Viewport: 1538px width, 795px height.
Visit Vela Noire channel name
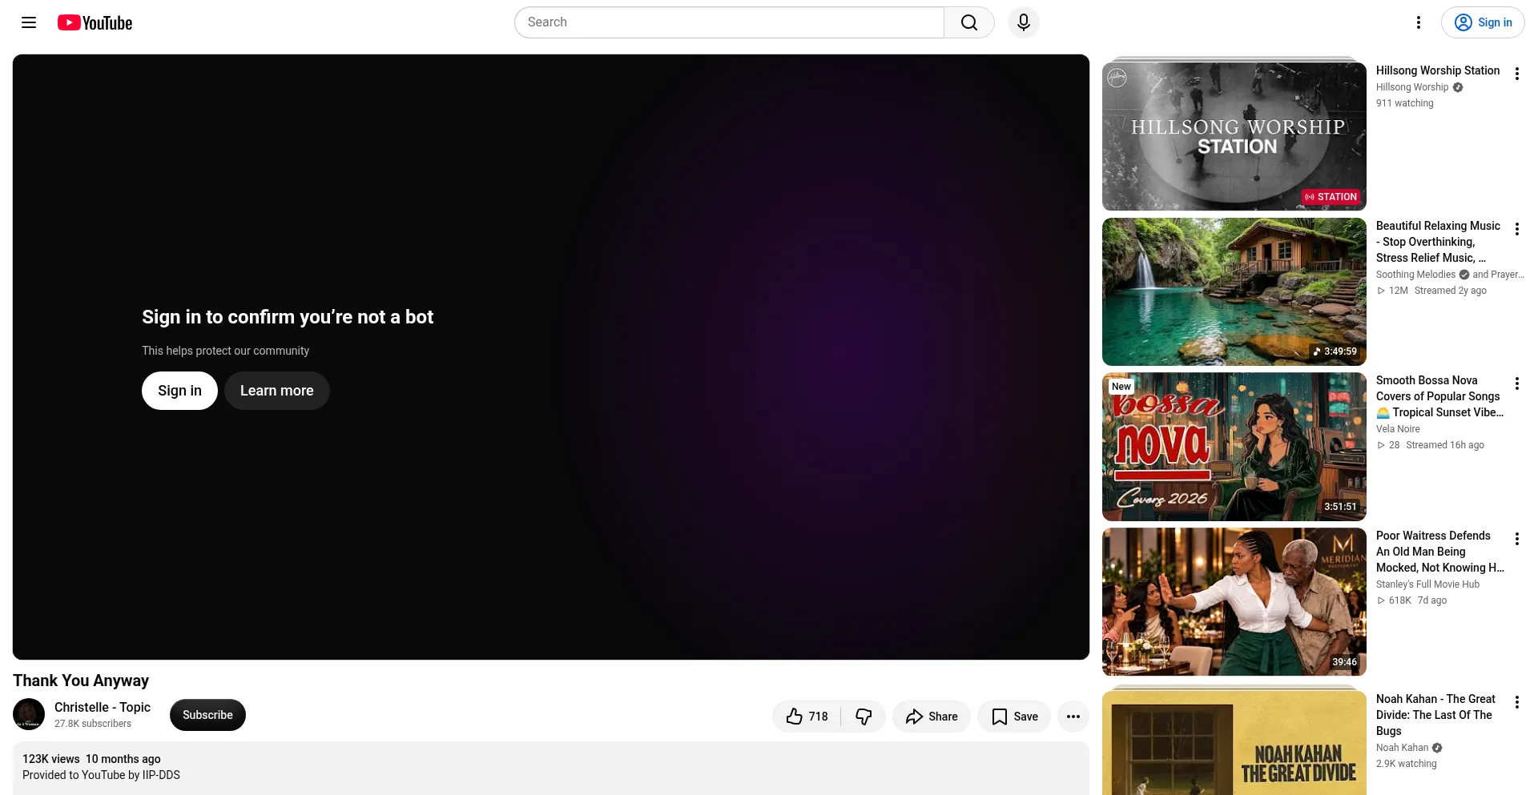pyautogui.click(x=1398, y=429)
